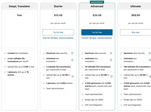Open info icon for Ultimate Unlimited text translation
Image resolution: width=151 pixels, height=112 pixels.
coord(150,60)
